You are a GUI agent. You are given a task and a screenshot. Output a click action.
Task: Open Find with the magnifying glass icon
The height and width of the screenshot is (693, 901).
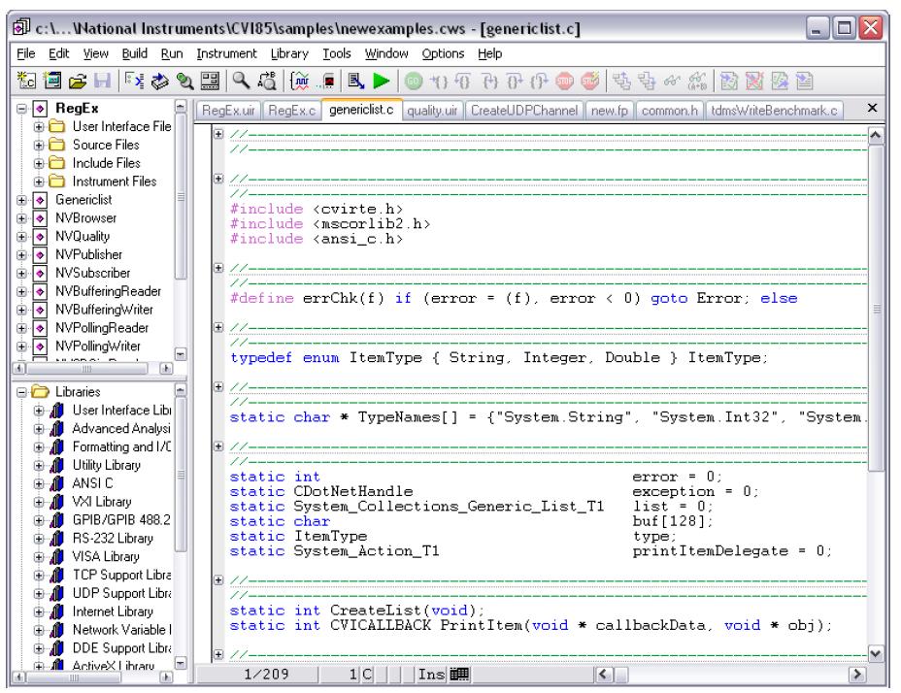[241, 81]
